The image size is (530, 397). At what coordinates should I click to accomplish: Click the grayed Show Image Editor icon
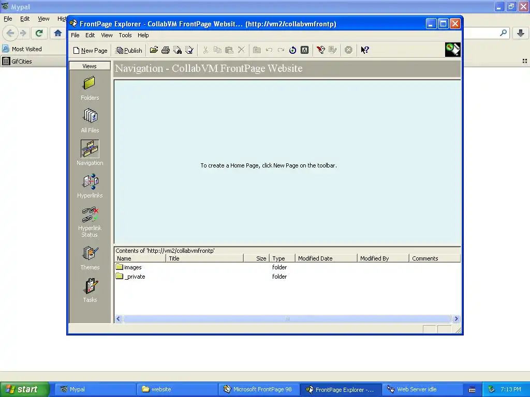point(333,50)
